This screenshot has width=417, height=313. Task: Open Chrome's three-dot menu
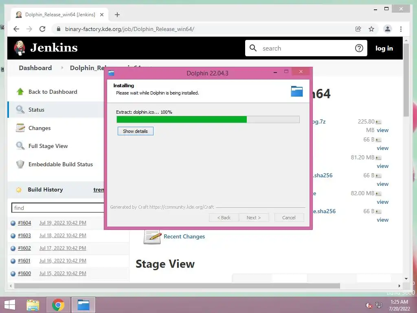pyautogui.click(x=401, y=29)
